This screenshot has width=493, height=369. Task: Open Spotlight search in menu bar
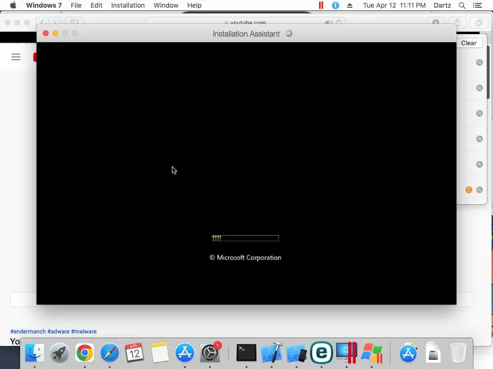tap(462, 5)
